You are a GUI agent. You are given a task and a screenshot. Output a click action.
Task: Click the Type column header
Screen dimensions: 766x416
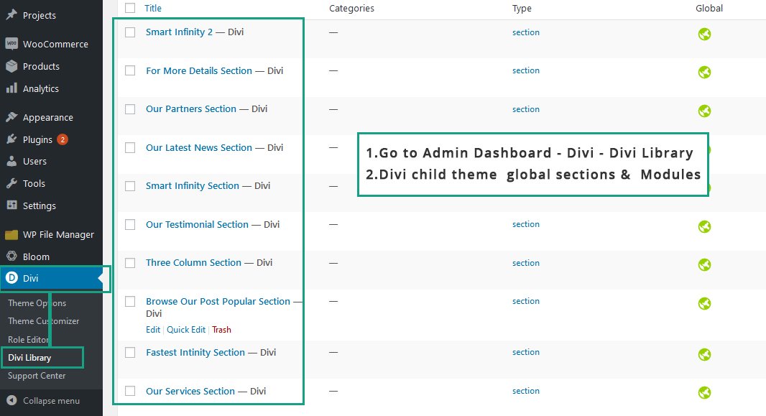(x=522, y=9)
